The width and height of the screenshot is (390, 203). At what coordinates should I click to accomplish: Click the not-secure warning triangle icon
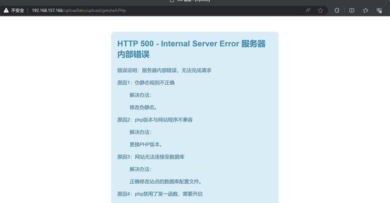(6, 10)
